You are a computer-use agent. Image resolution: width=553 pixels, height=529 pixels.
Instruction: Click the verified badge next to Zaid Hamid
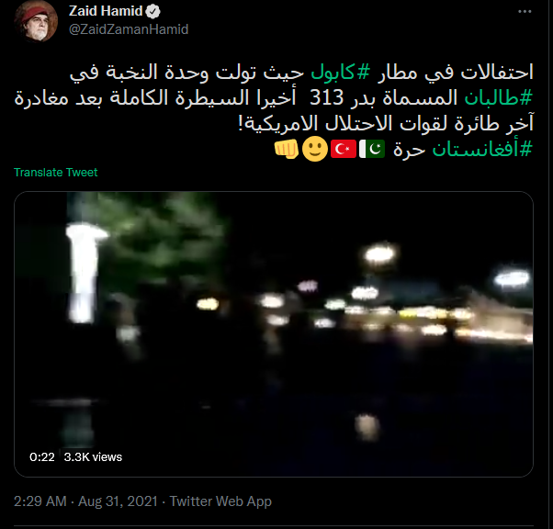[152, 11]
